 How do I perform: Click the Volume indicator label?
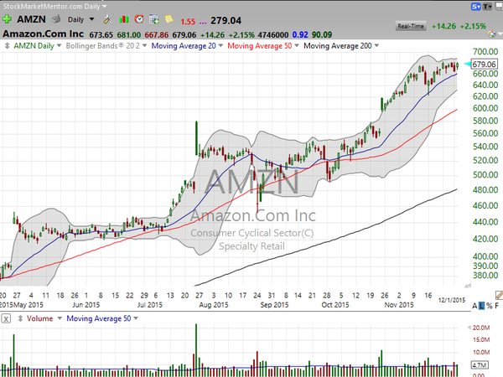click(x=39, y=318)
